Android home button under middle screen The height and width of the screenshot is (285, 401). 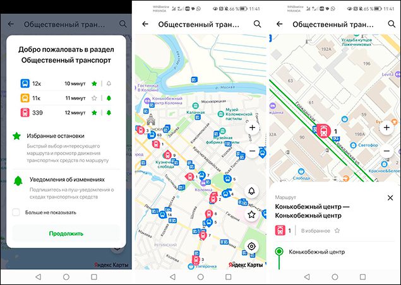[201, 277]
